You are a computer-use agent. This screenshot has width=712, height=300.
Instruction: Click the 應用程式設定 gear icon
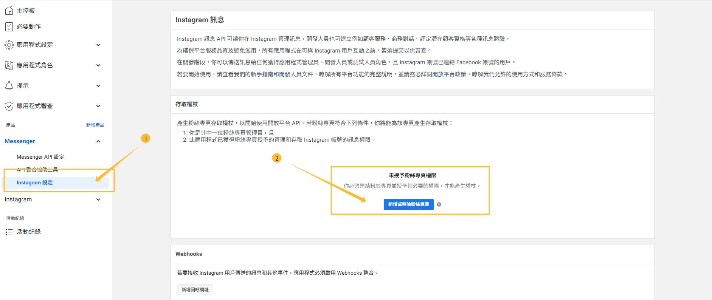click(9, 45)
